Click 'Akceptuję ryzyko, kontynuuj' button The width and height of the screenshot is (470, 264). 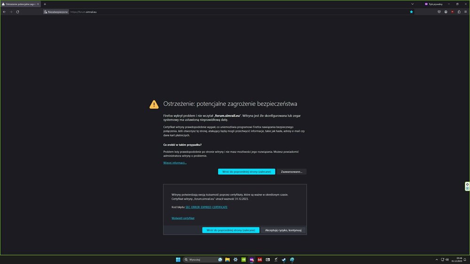click(283, 230)
